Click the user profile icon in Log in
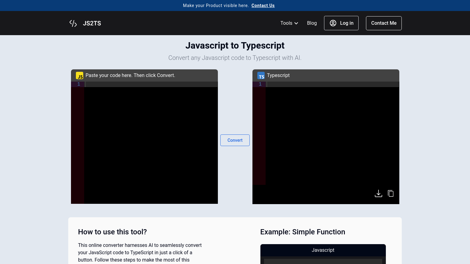This screenshot has height=264, width=470. click(333, 23)
